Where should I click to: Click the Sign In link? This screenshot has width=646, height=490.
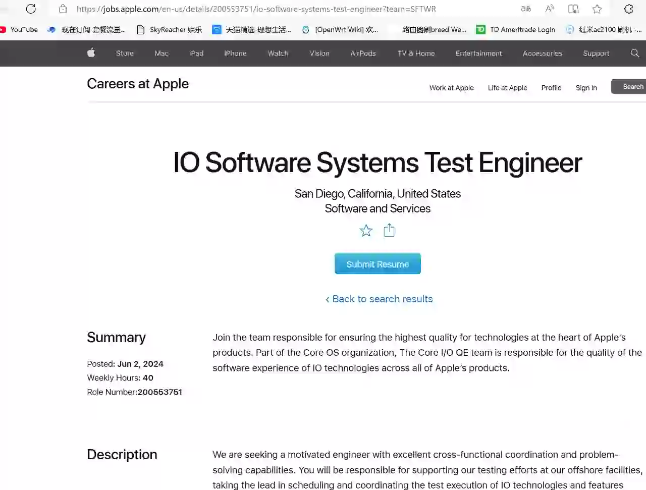(x=586, y=88)
